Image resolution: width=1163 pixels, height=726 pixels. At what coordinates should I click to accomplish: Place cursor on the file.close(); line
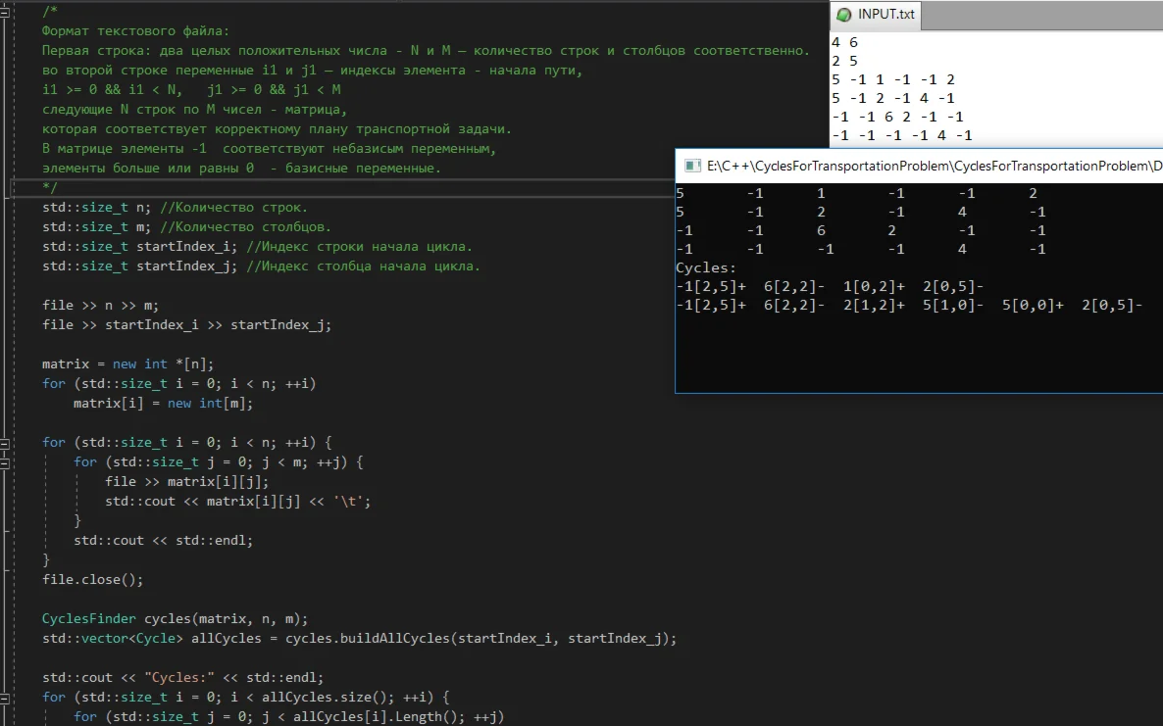pyautogui.click(x=93, y=580)
